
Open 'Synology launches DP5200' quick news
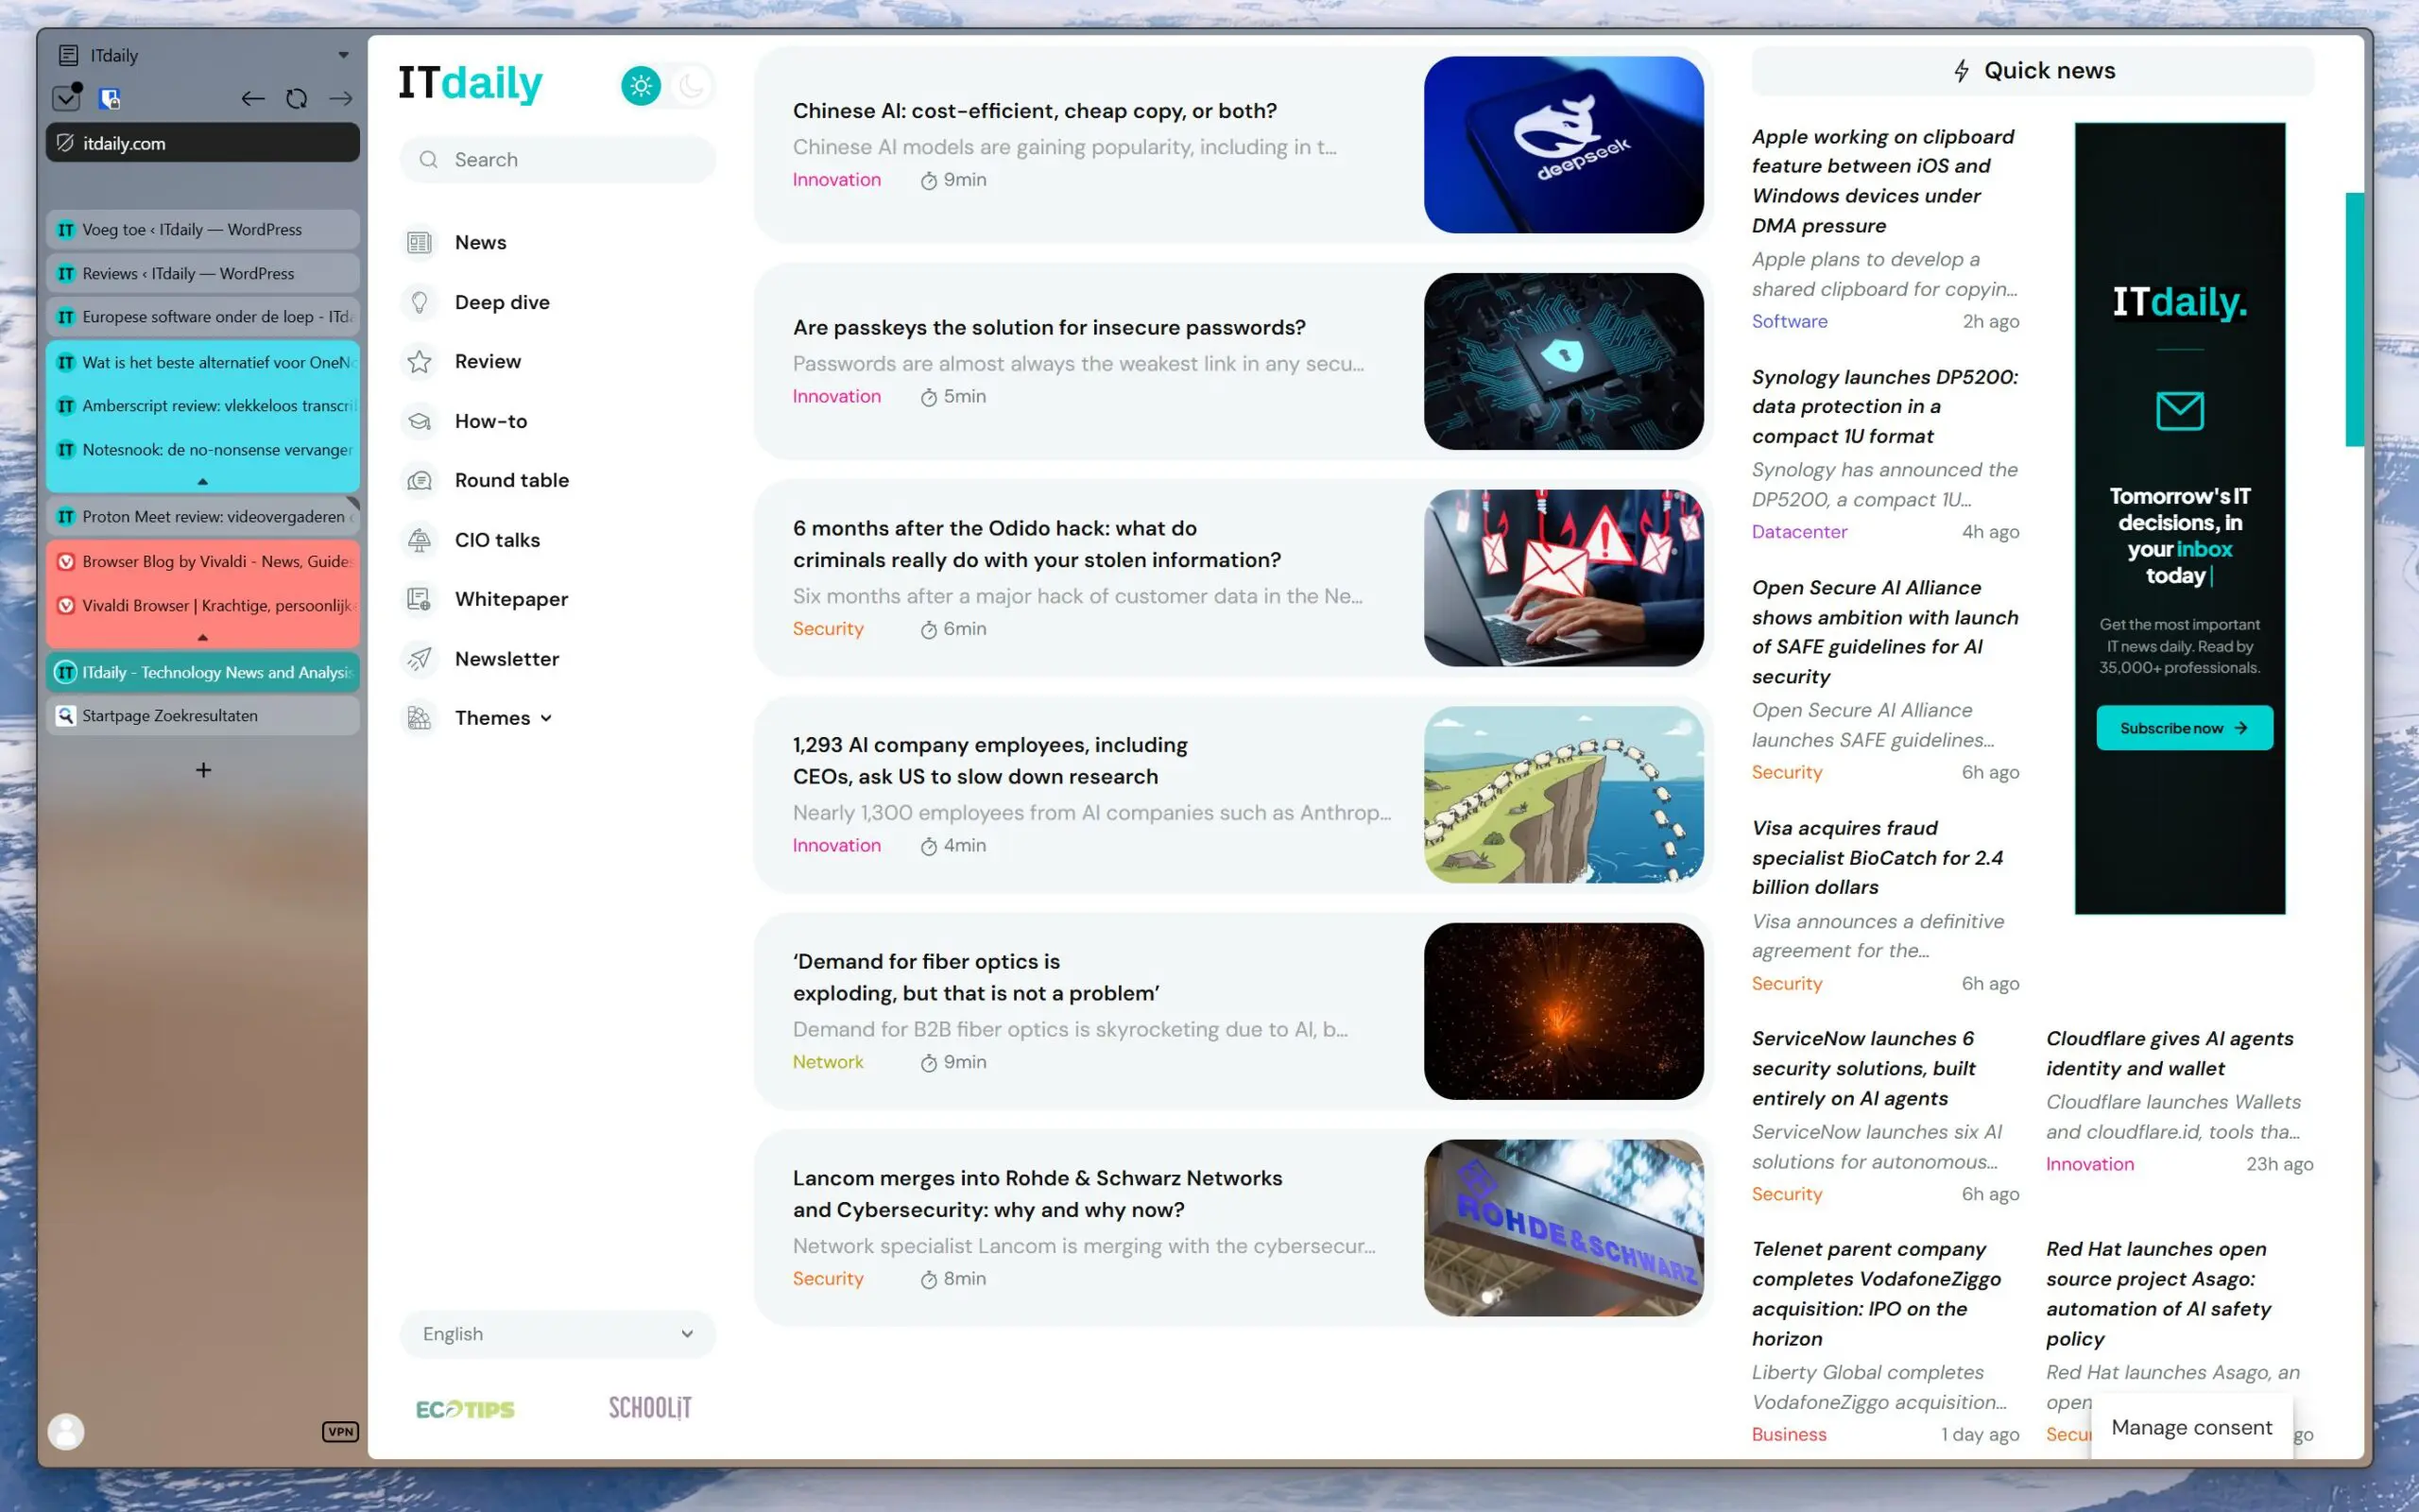(1884, 406)
